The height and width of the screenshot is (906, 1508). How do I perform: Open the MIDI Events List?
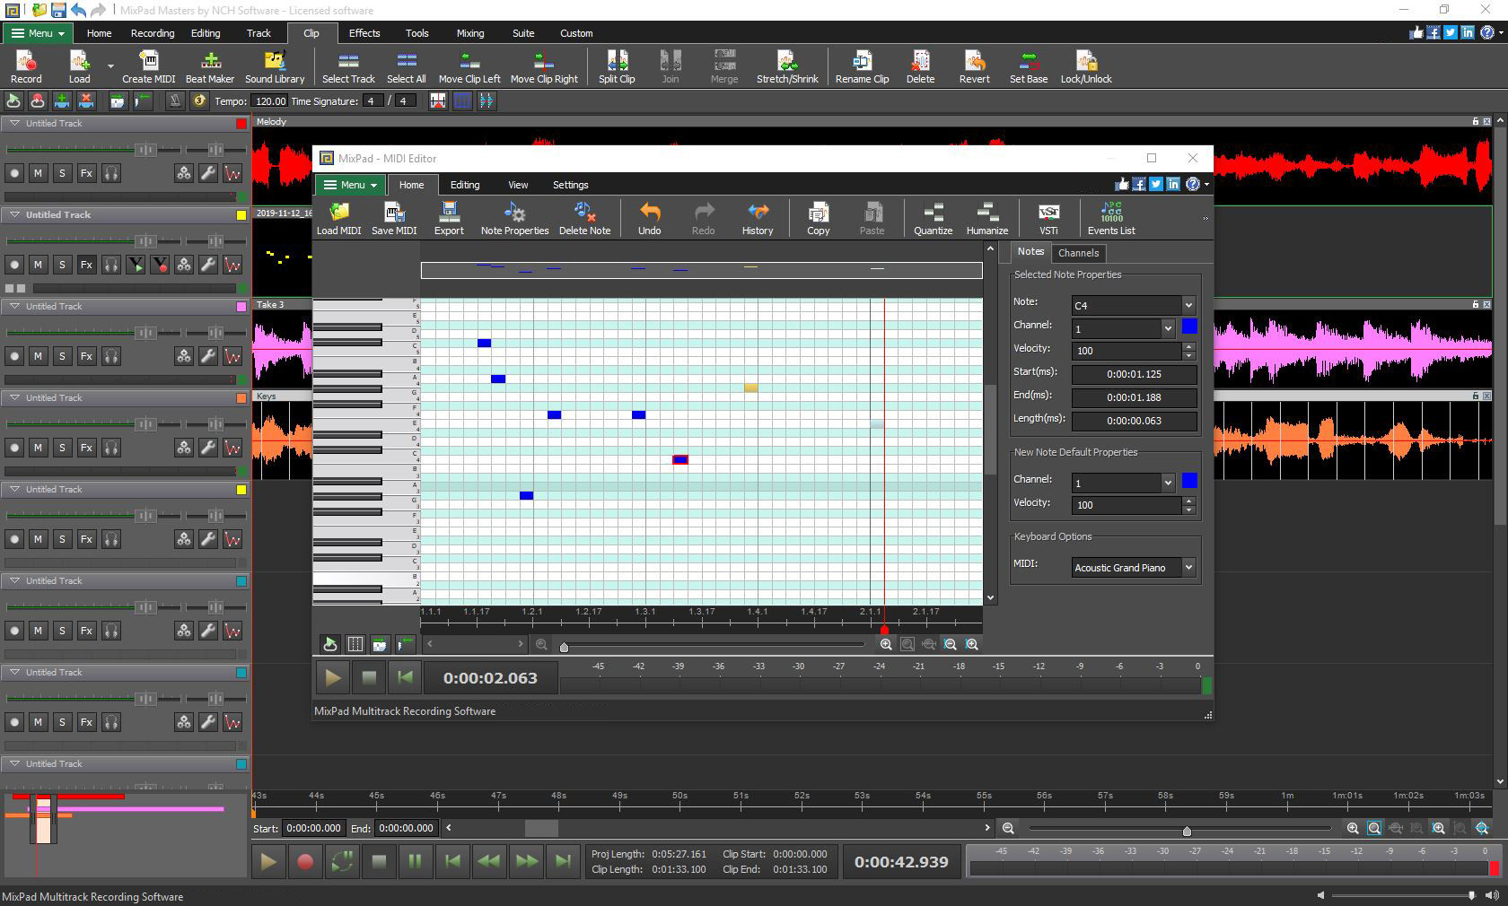(1110, 218)
